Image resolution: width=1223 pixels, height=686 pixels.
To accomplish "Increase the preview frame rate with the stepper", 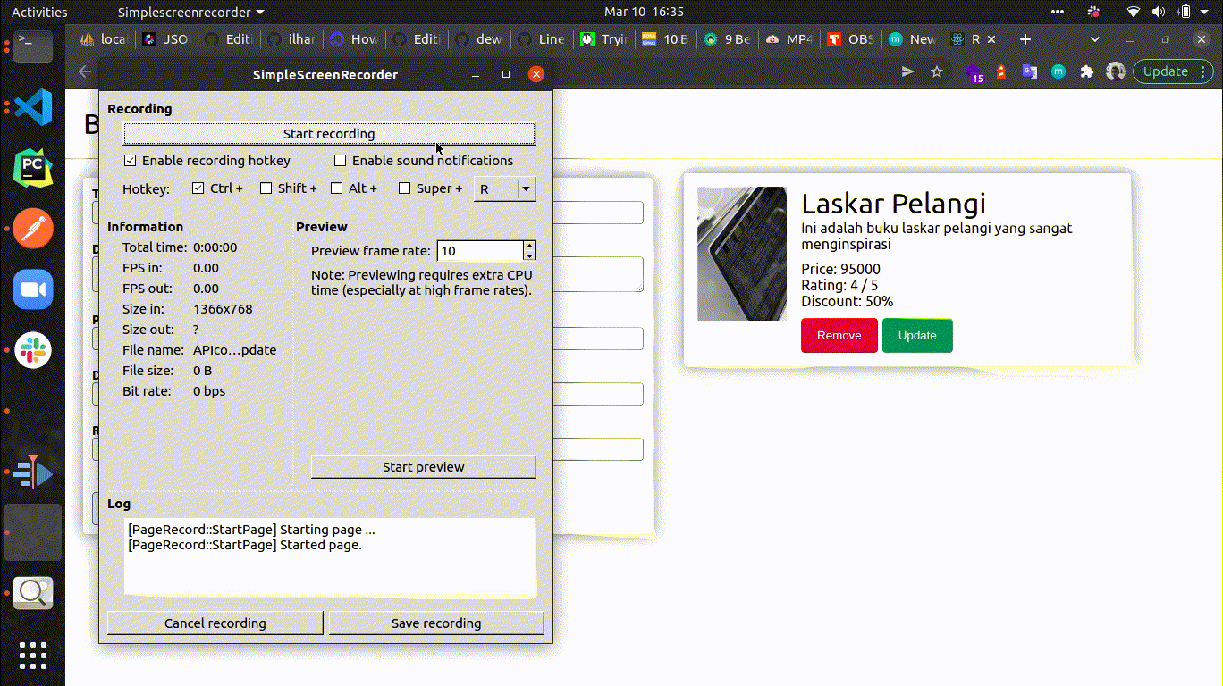I will tap(529, 246).
